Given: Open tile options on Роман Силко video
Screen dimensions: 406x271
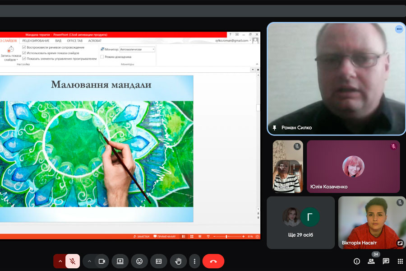Looking at the screenshot, I should point(399,29).
